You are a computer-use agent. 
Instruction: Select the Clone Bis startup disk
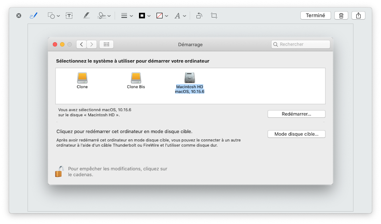click(136, 81)
